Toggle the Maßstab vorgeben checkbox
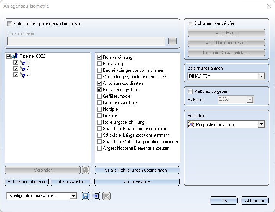 click(190, 91)
